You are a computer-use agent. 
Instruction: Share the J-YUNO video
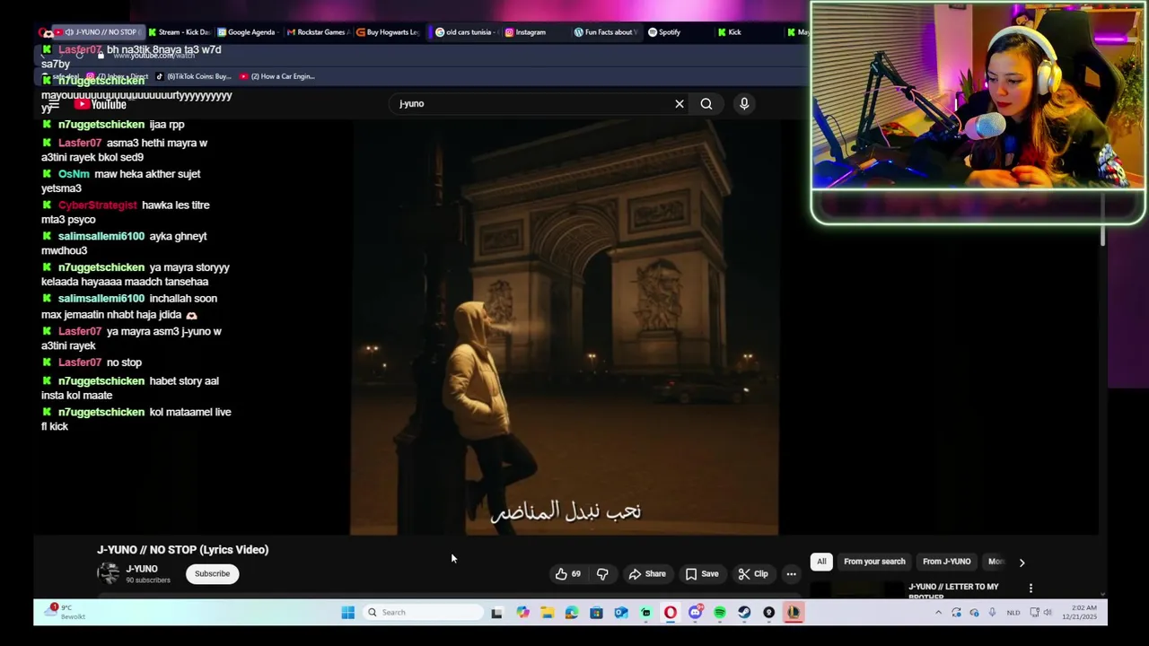[647, 574]
